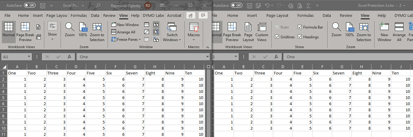Click New Window button in left window
Screen dimensions: 413x137
coord(125,25)
